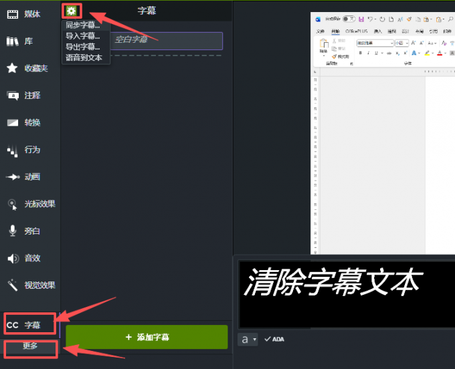Switch to the 开始 Home tab in Word

tap(335, 31)
